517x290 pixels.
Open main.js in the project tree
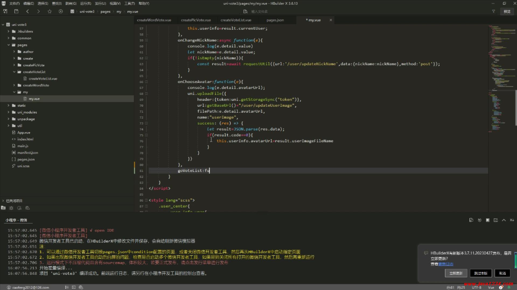click(x=23, y=146)
